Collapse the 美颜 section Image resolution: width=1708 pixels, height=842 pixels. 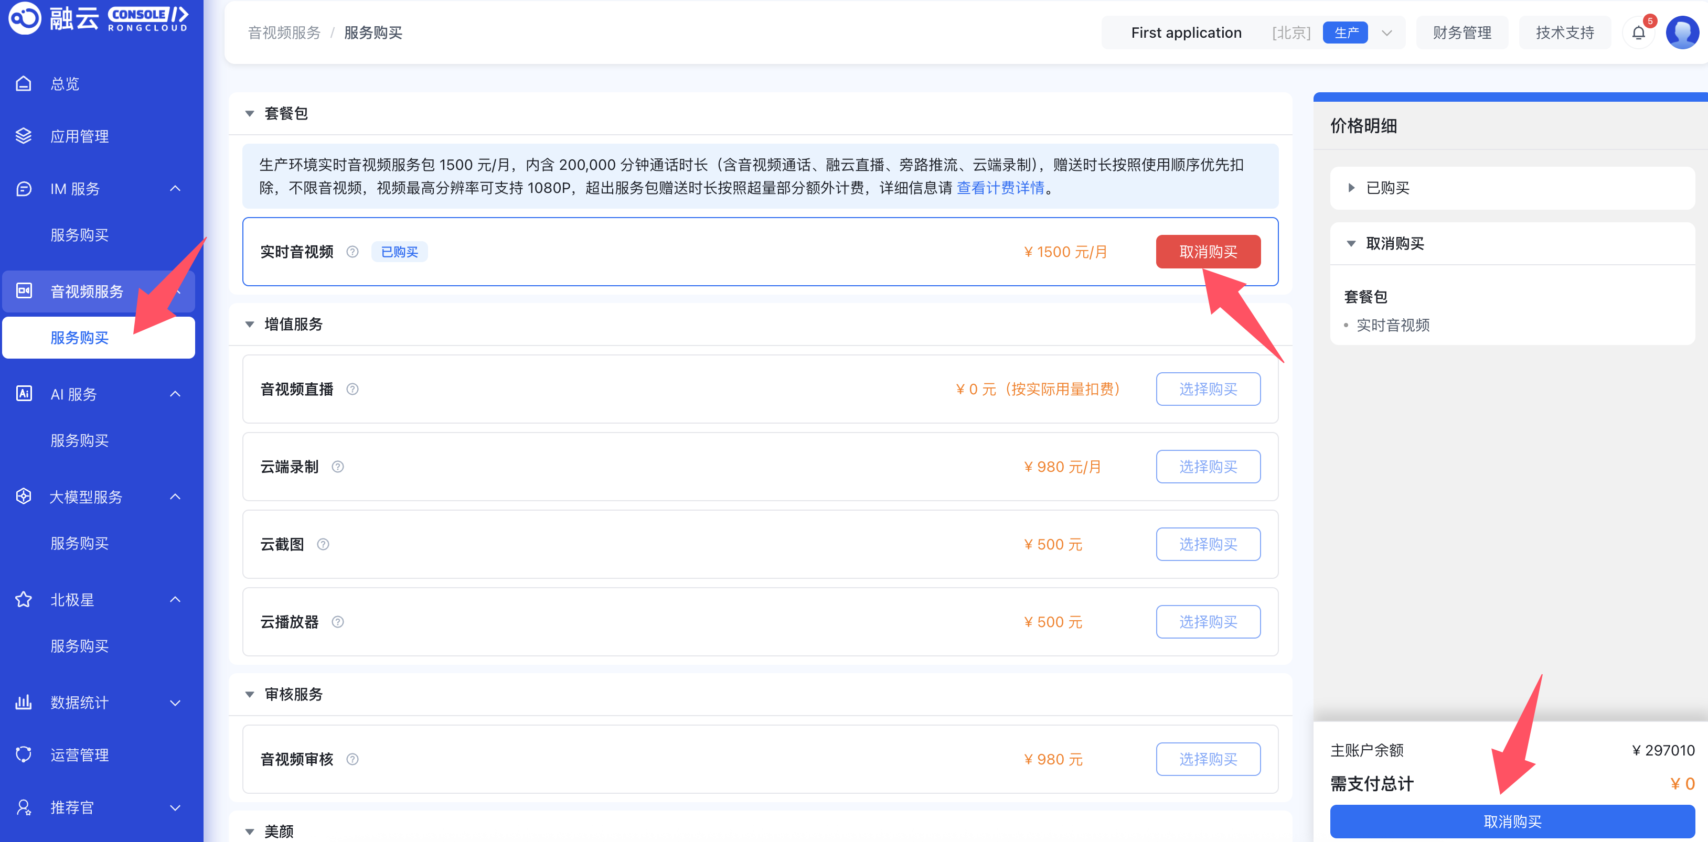(x=249, y=832)
